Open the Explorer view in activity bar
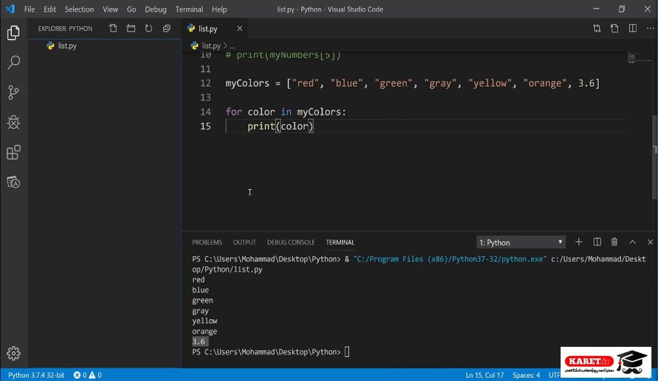Image resolution: width=658 pixels, height=381 pixels. [x=13, y=33]
